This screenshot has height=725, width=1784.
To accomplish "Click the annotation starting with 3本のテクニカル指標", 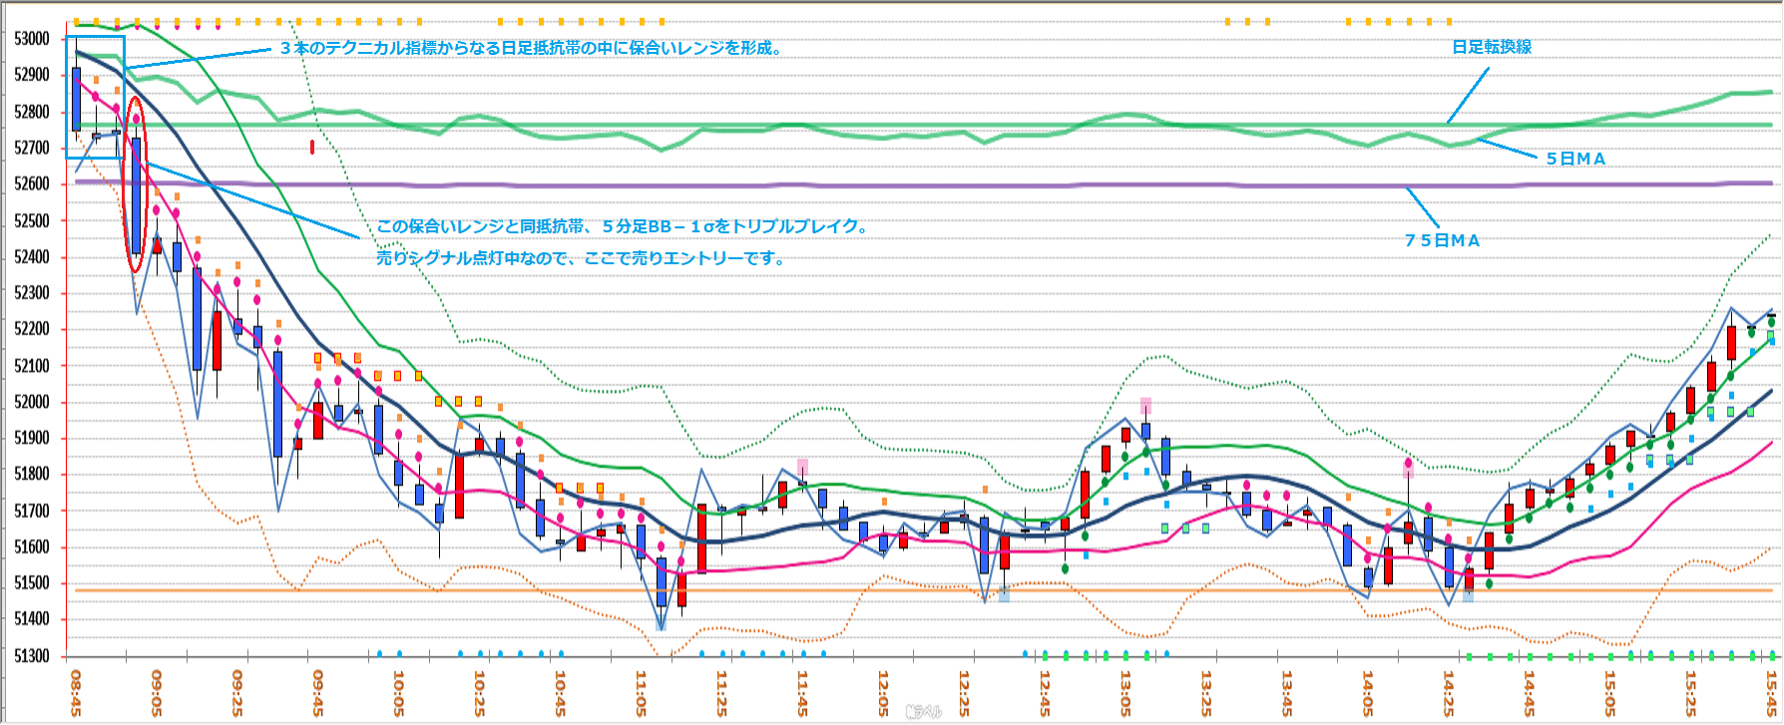I will (x=530, y=48).
